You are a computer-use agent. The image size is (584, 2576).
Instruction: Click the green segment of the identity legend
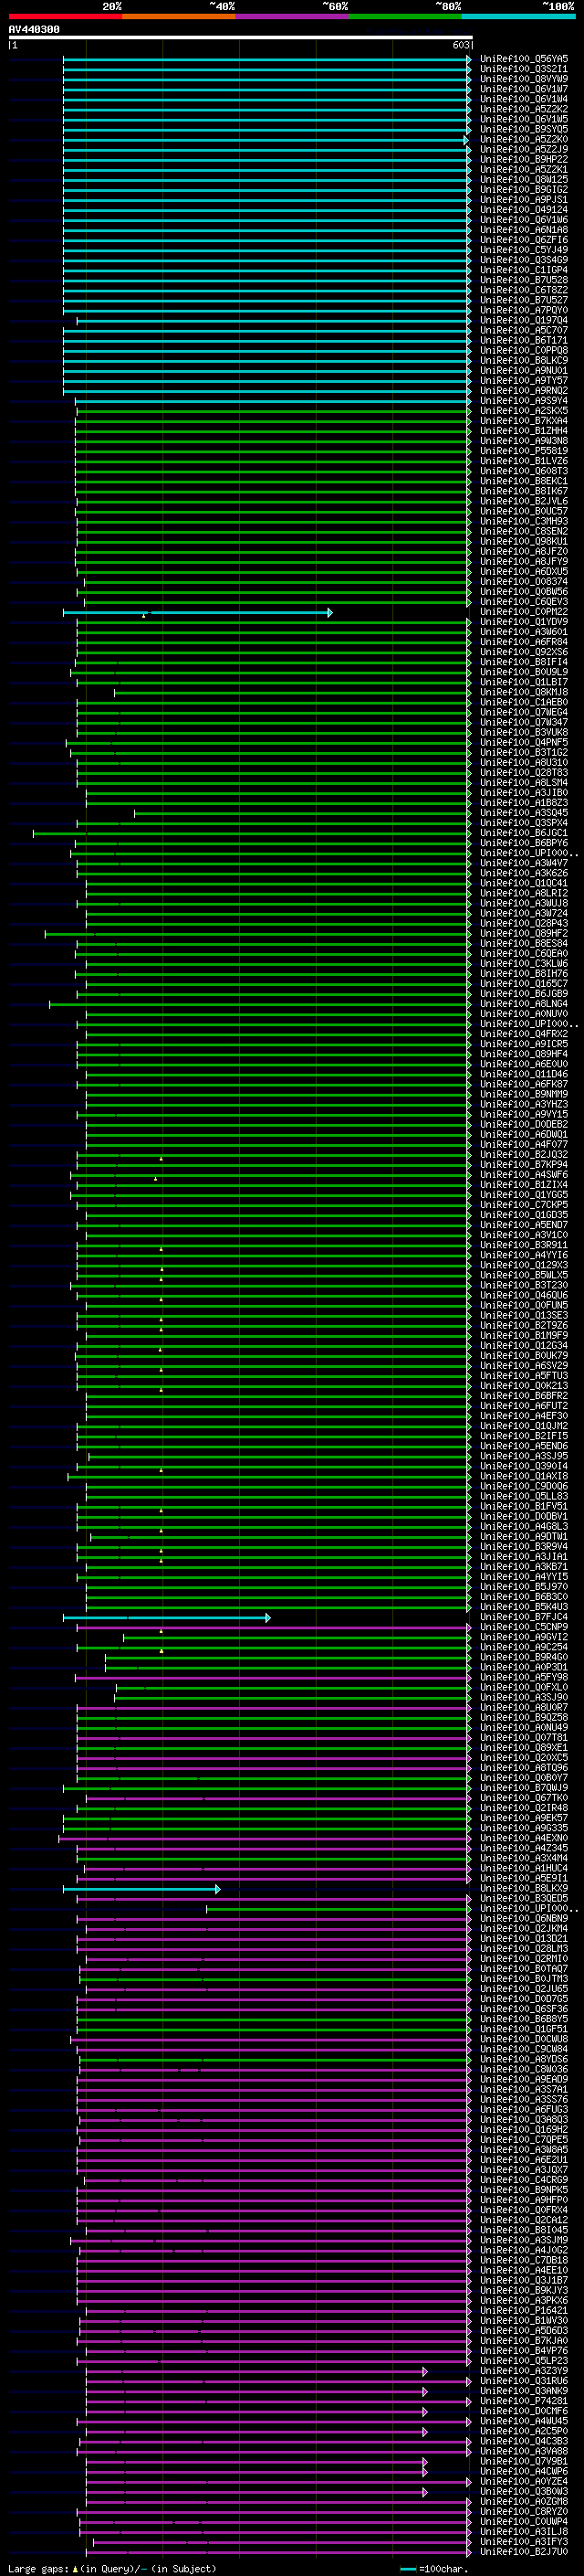[405, 16]
